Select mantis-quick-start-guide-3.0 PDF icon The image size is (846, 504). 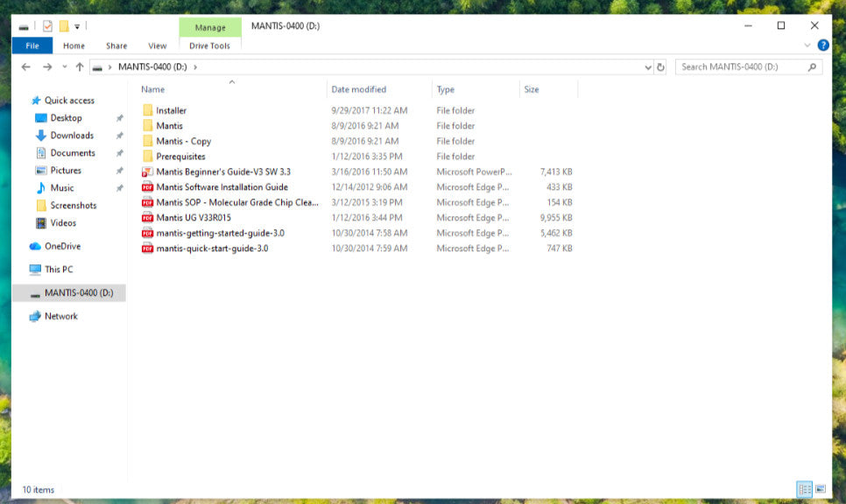click(x=147, y=248)
